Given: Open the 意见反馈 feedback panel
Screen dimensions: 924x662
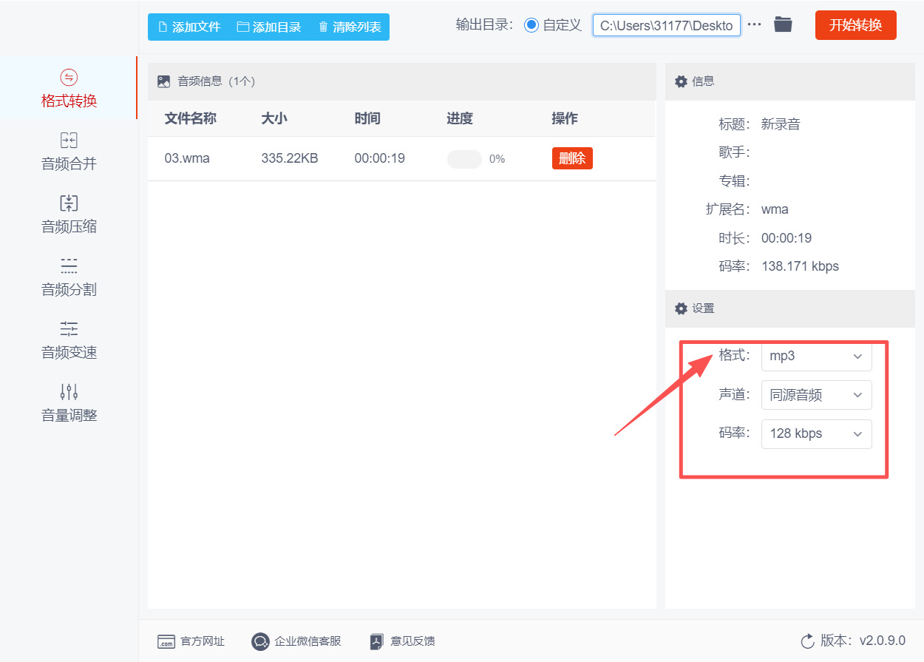Looking at the screenshot, I should 401,641.
